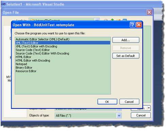Click the Add... button
The width and height of the screenshot is (168, 131).
[126, 40]
